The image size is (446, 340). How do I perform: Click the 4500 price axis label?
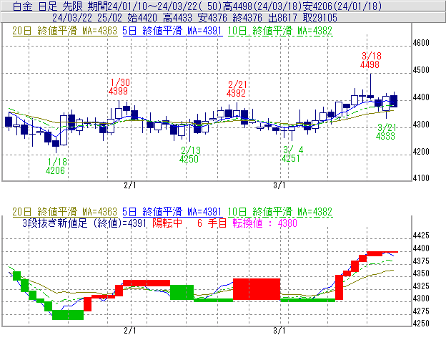(x=421, y=70)
